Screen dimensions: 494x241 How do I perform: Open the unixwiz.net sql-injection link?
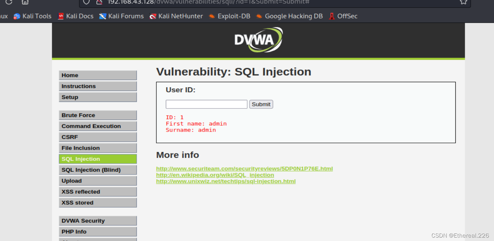(226, 181)
